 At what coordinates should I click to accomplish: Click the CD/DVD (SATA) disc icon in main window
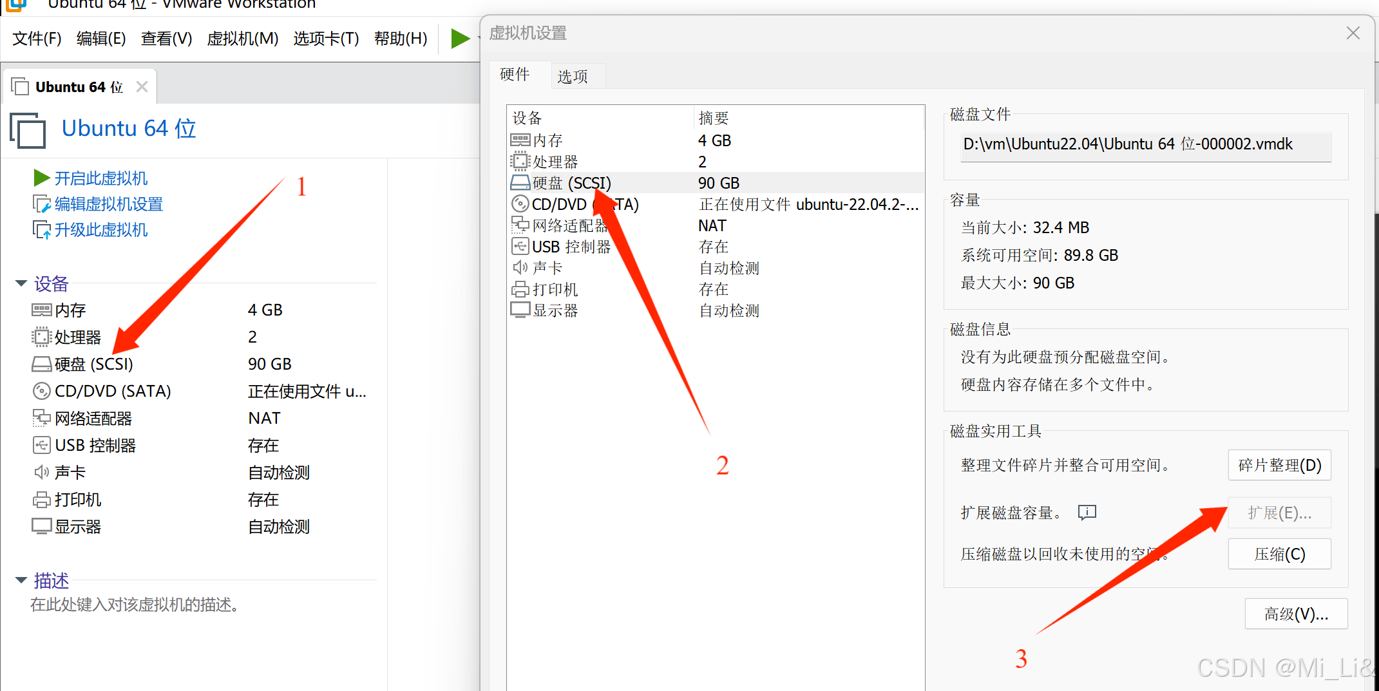click(x=41, y=391)
